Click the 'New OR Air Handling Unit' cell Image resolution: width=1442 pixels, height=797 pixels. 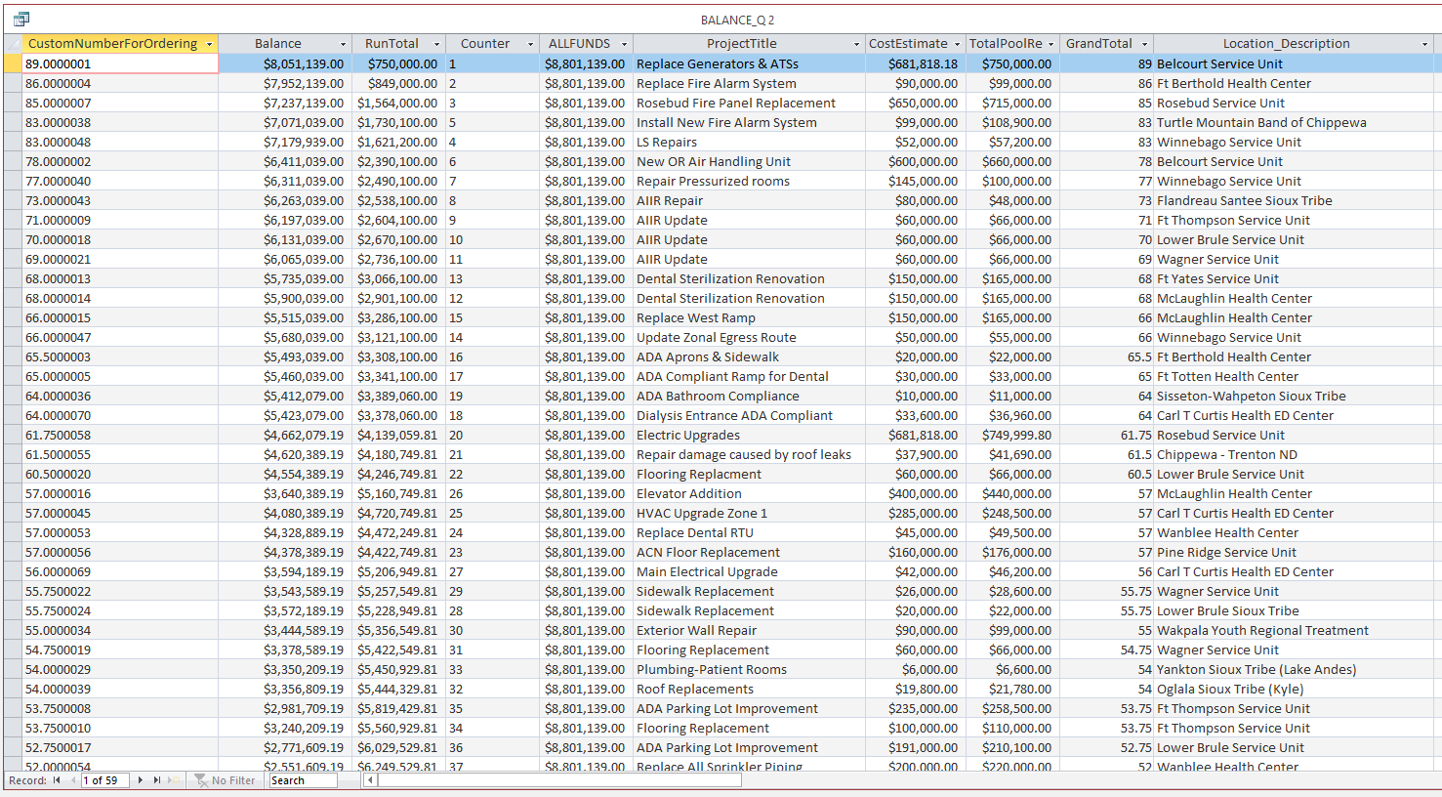[x=749, y=161]
